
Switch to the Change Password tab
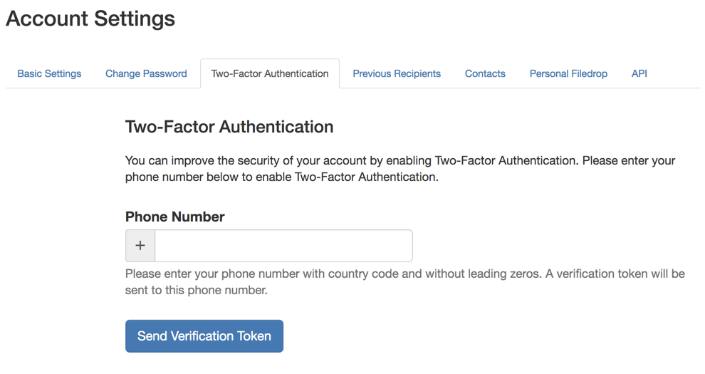146,73
